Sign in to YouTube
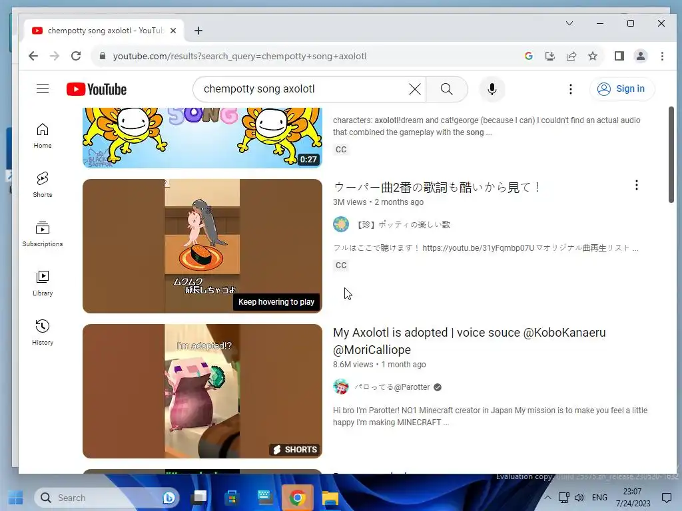 [622, 89]
